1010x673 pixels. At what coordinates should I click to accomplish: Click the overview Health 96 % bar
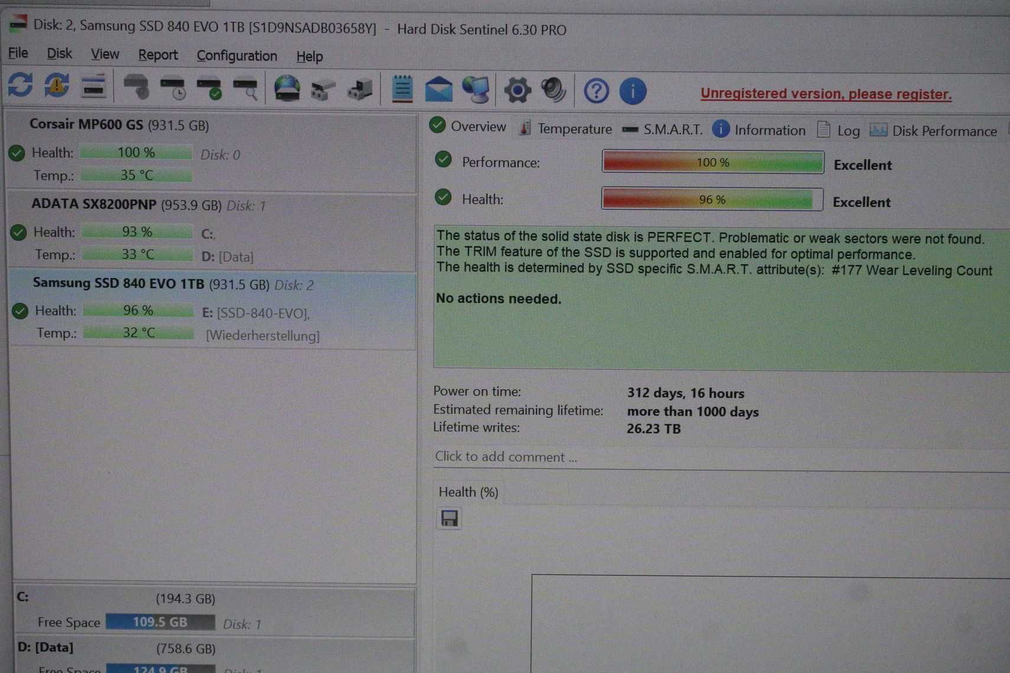click(712, 200)
